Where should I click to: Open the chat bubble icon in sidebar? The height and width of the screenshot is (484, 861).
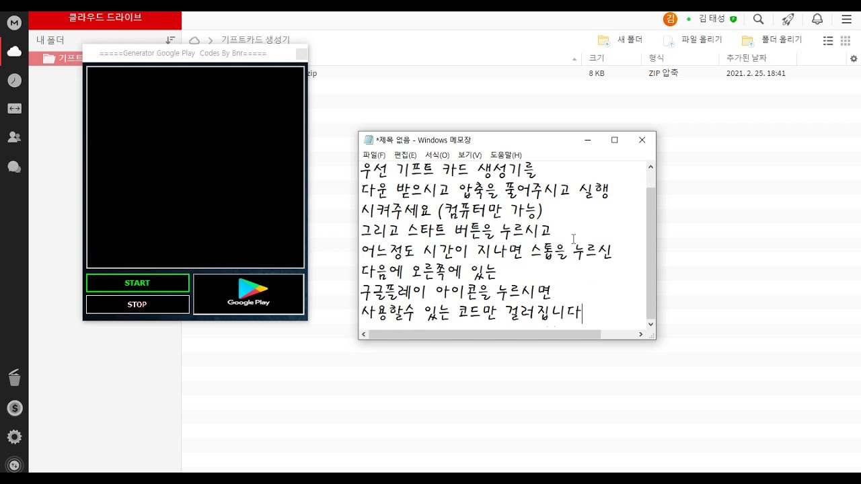[x=14, y=167]
